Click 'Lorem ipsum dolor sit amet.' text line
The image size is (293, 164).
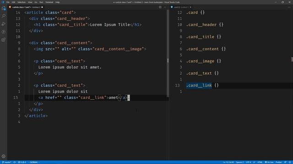70,67
